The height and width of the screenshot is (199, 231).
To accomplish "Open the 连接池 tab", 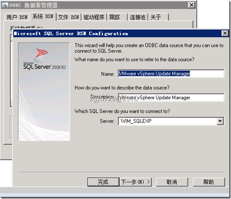I will 138,17.
